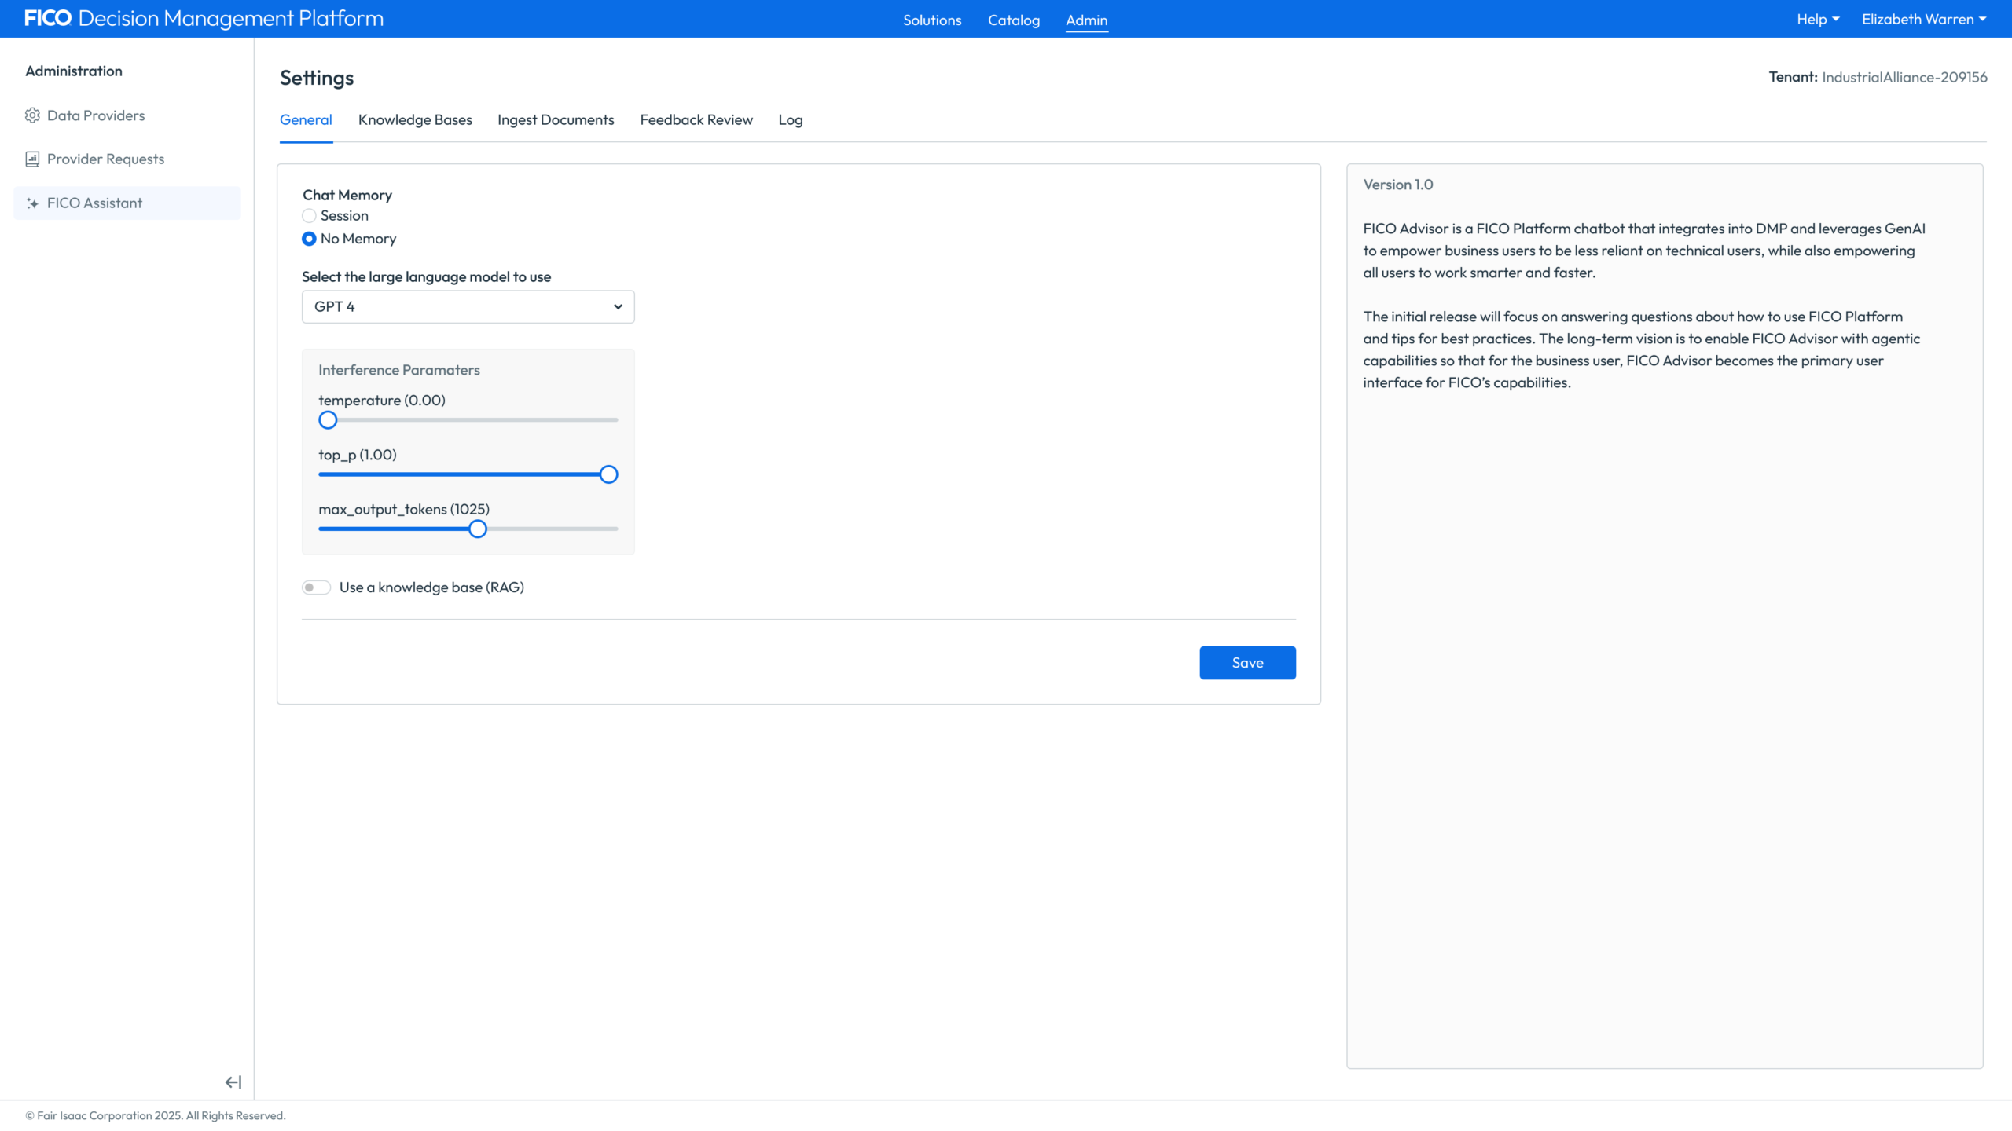Click the Provider Requests document icon
Image resolution: width=2012 pixels, height=1131 pixels.
tap(32, 159)
